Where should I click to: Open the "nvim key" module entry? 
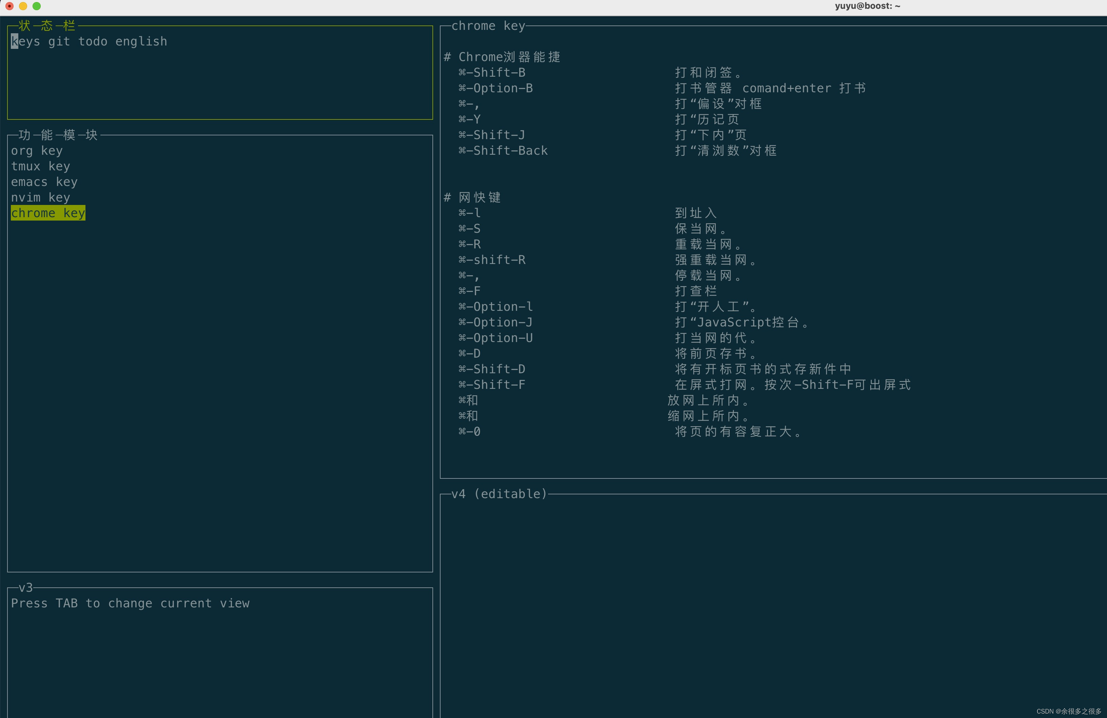(40, 197)
